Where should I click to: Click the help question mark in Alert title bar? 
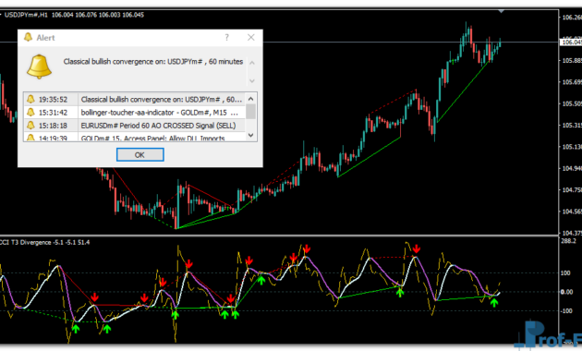(x=226, y=38)
